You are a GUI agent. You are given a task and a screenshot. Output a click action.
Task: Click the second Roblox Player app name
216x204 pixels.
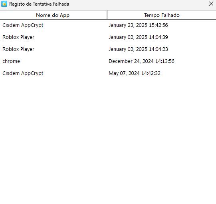tap(18, 49)
